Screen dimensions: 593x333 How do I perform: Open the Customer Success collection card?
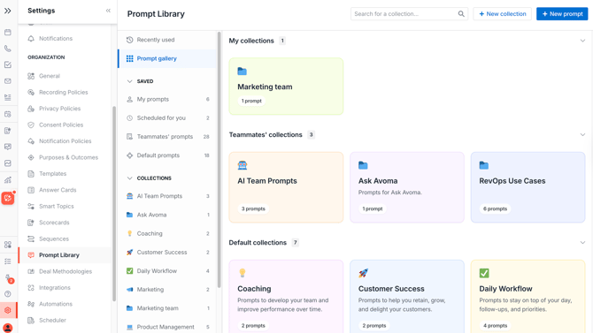pyautogui.click(x=407, y=297)
